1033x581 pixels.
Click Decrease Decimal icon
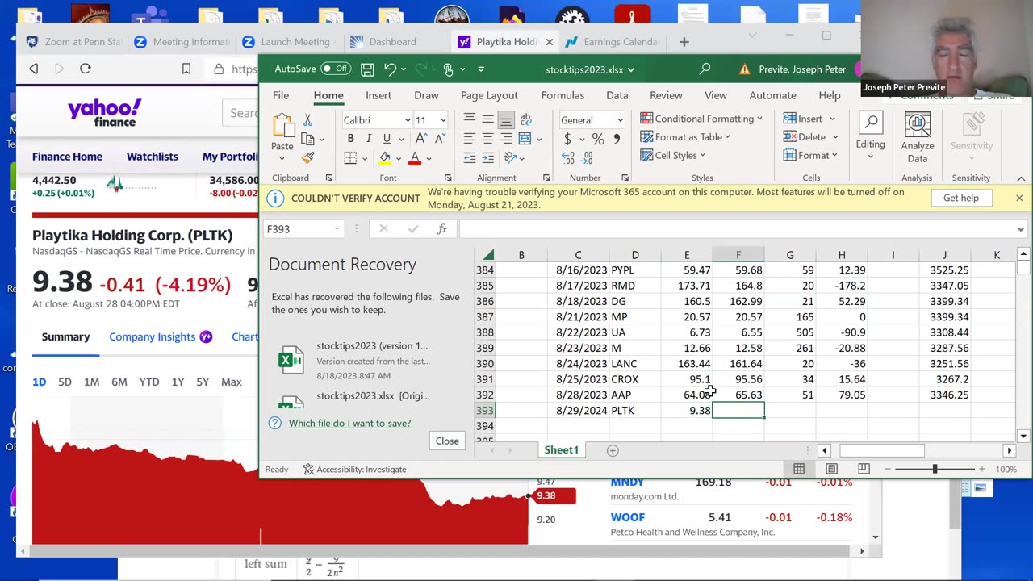tap(587, 158)
